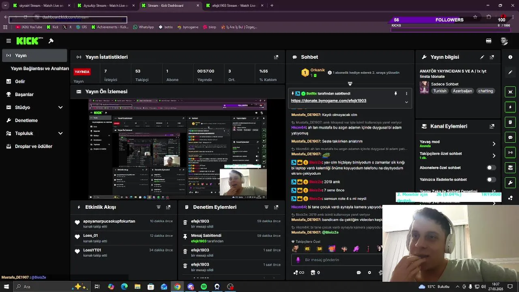Image resolution: width=519 pixels, height=292 pixels.
Task: Open Yavaş mod options chevron
Action: tap(494, 144)
